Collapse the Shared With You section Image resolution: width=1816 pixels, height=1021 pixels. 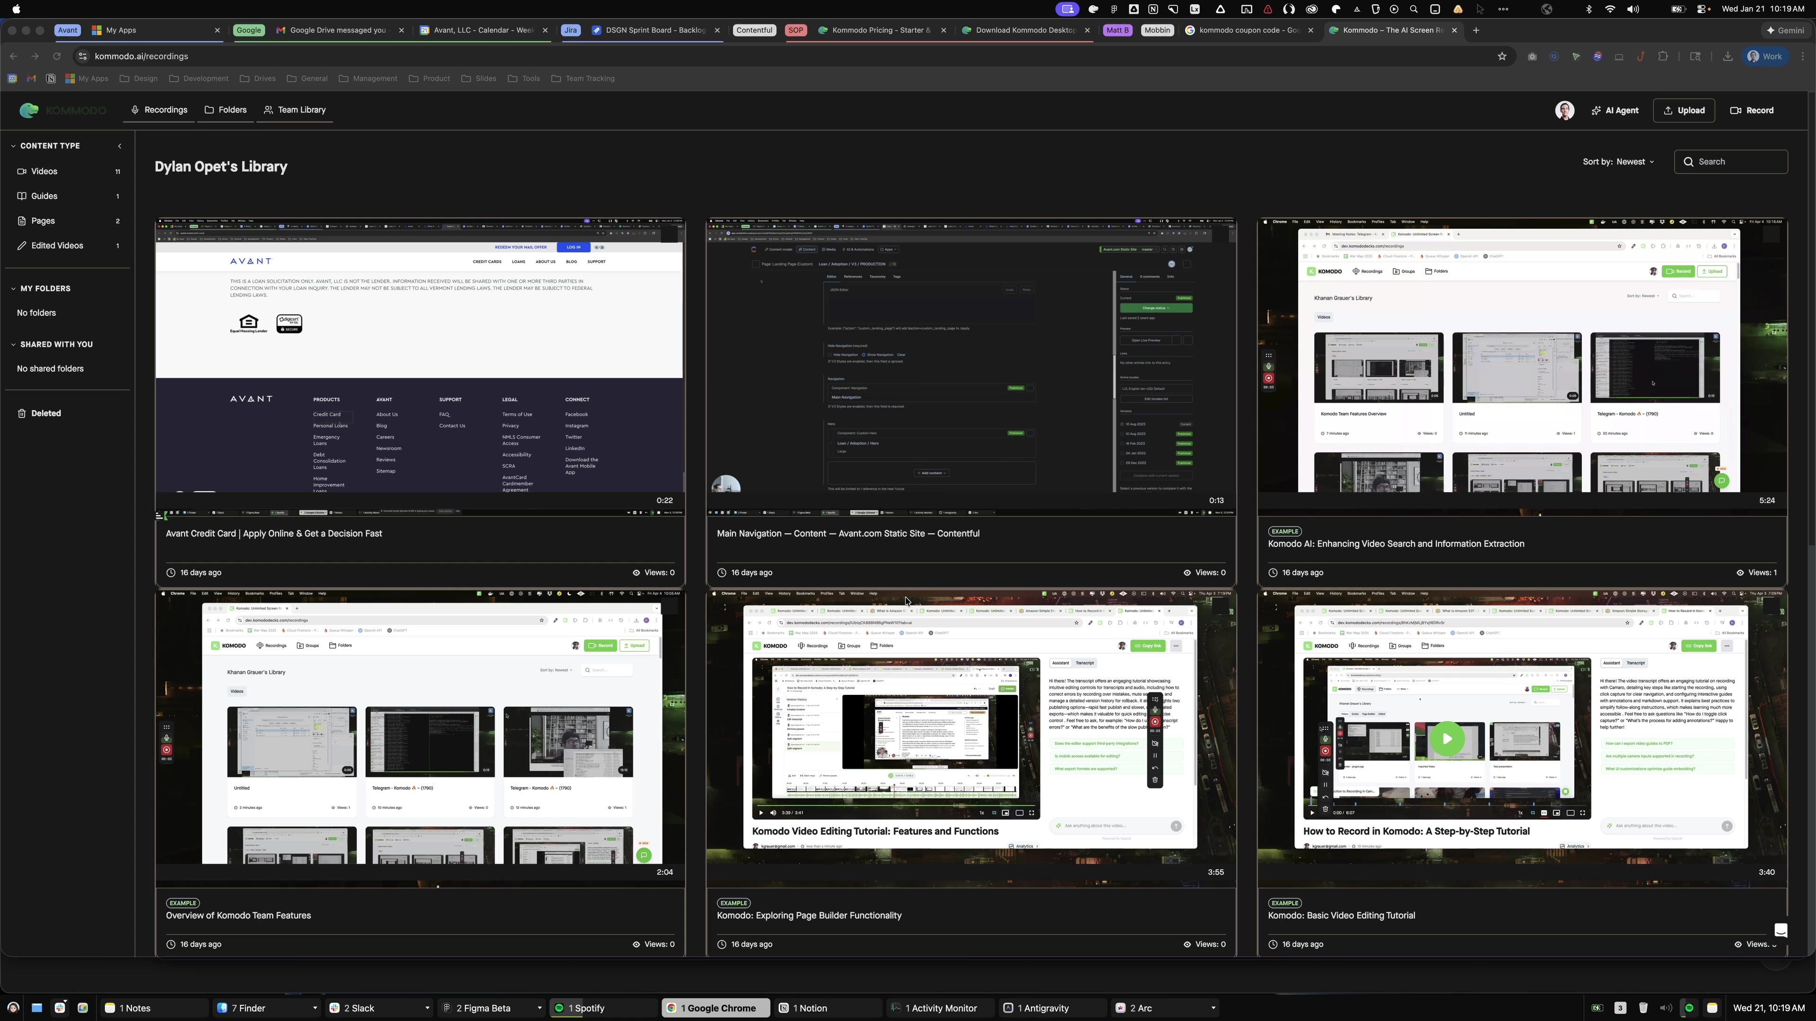click(x=13, y=345)
